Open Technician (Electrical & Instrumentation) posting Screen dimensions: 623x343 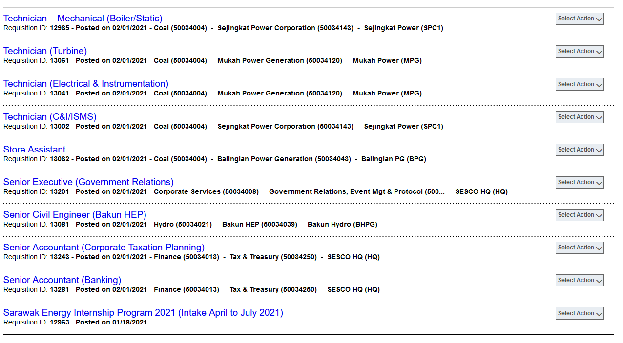pyautogui.click(x=86, y=84)
